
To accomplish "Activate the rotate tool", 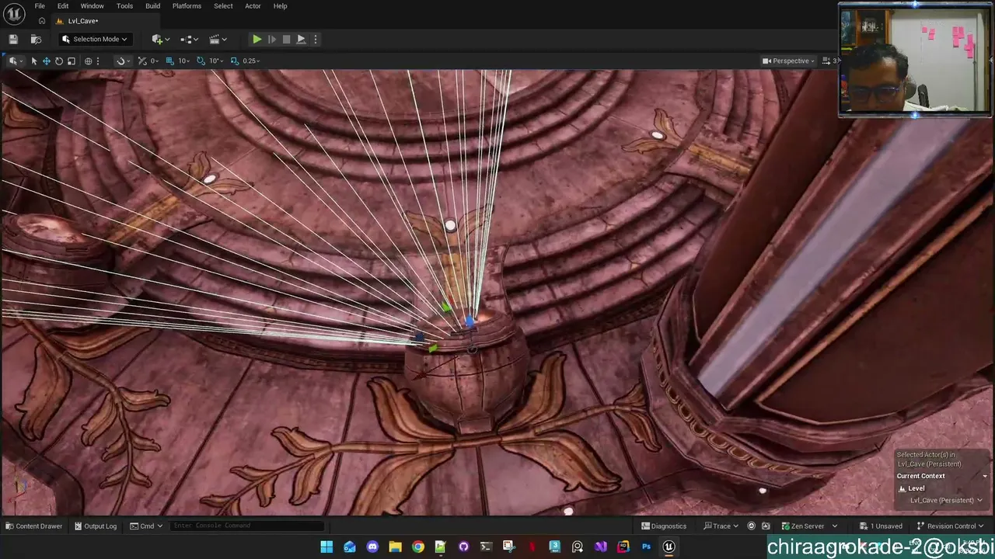I will pyautogui.click(x=58, y=61).
